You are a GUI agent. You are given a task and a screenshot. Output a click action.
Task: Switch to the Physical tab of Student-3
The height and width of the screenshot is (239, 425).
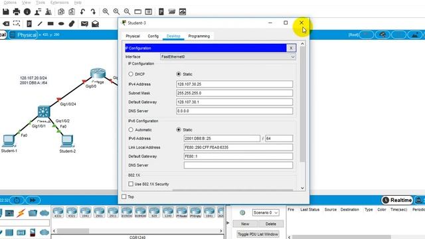[x=133, y=36]
